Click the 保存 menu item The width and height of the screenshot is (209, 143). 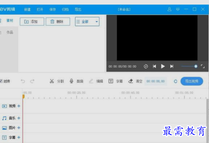(x=53, y=9)
